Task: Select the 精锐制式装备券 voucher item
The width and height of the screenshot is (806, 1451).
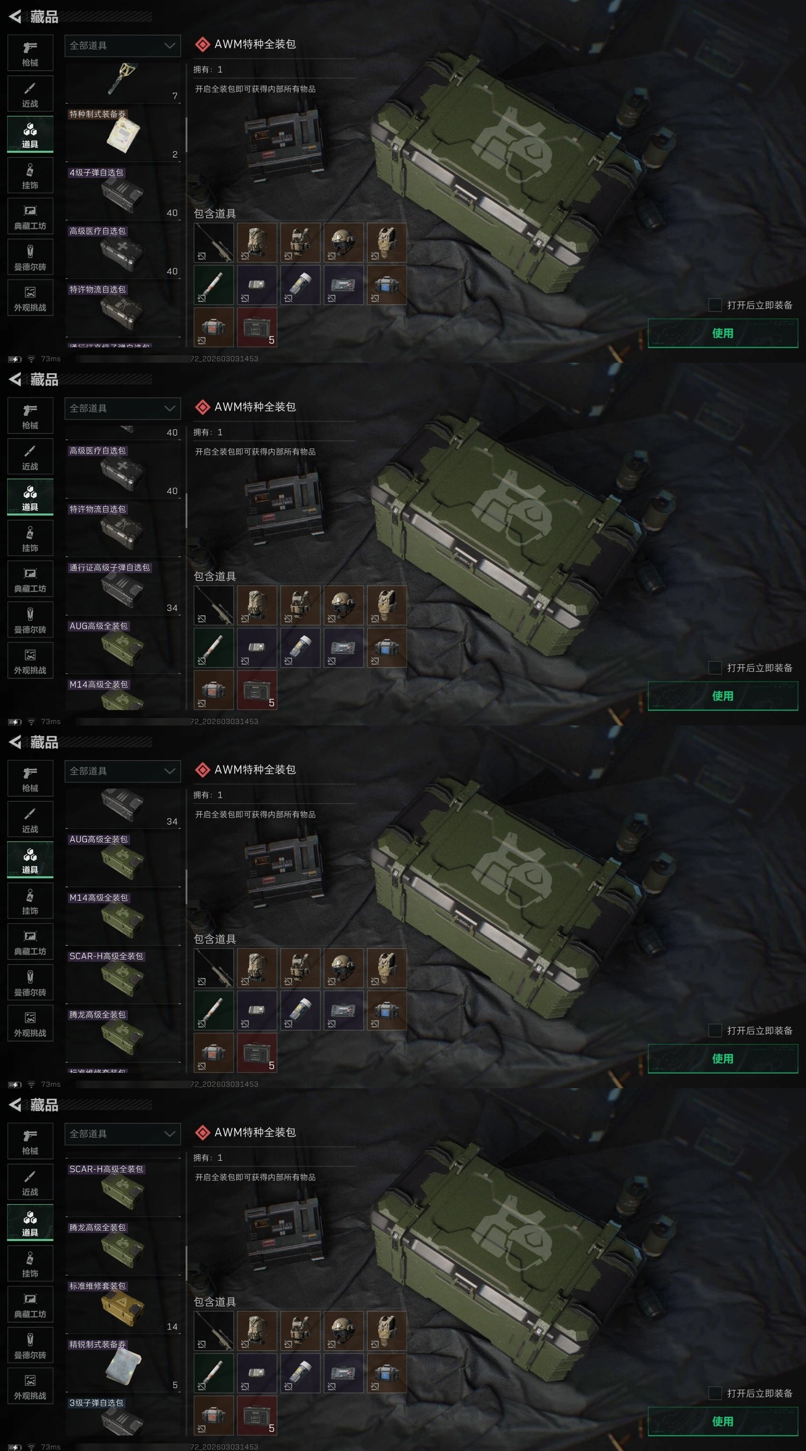Action: pyautogui.click(x=123, y=1365)
